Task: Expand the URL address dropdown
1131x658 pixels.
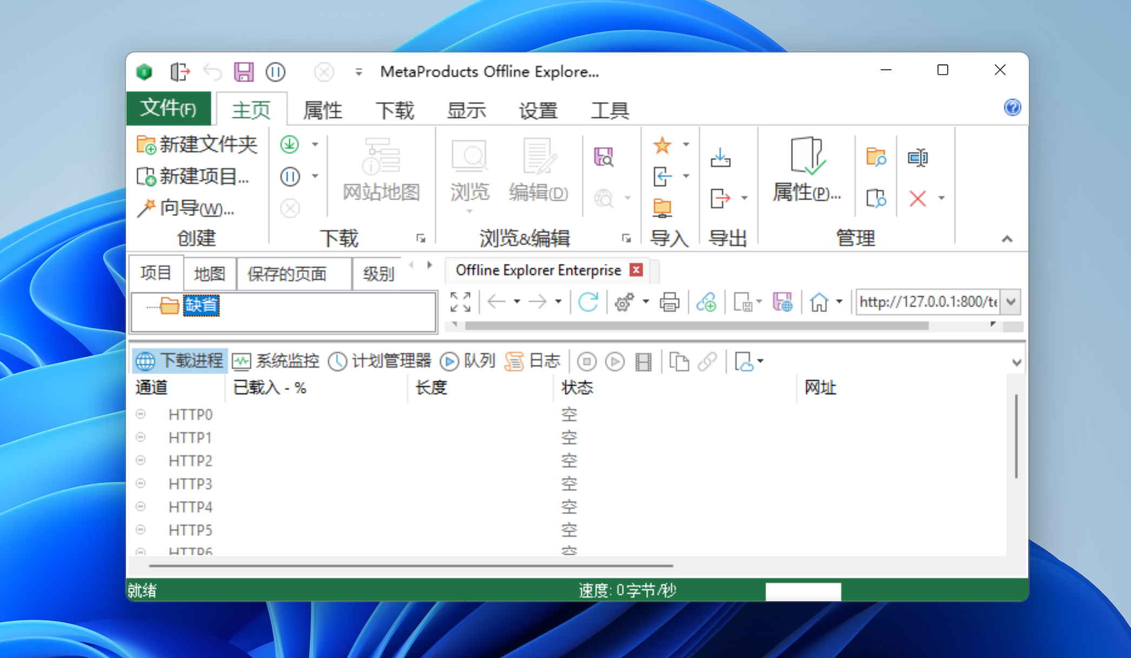Action: click(1011, 302)
